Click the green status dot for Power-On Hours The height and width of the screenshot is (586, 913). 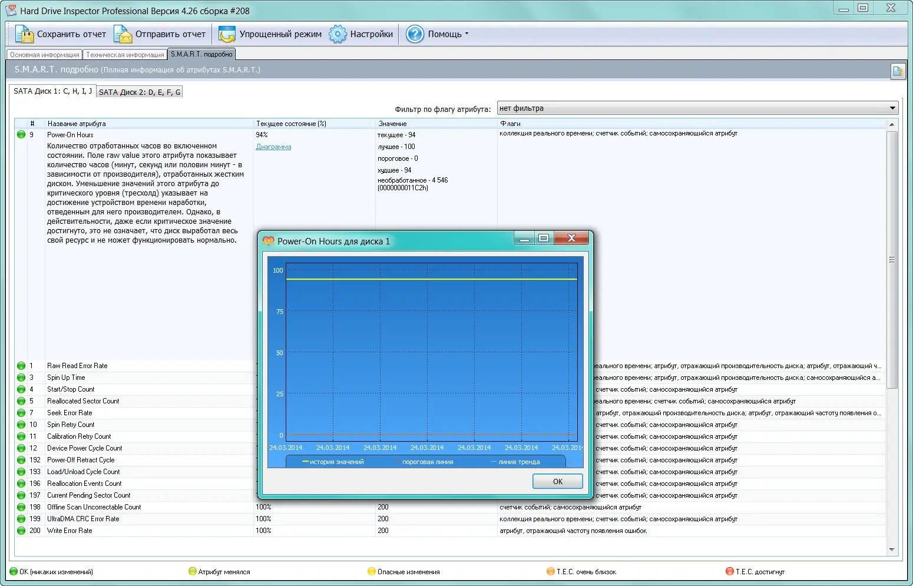coord(19,134)
